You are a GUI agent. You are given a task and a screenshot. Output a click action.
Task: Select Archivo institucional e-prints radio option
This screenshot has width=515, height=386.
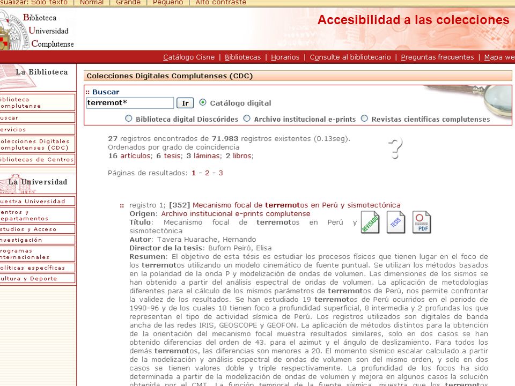[x=247, y=118]
